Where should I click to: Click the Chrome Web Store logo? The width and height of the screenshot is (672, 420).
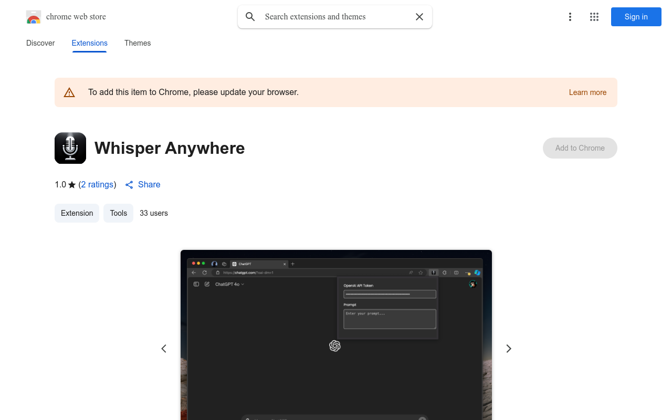[34, 17]
